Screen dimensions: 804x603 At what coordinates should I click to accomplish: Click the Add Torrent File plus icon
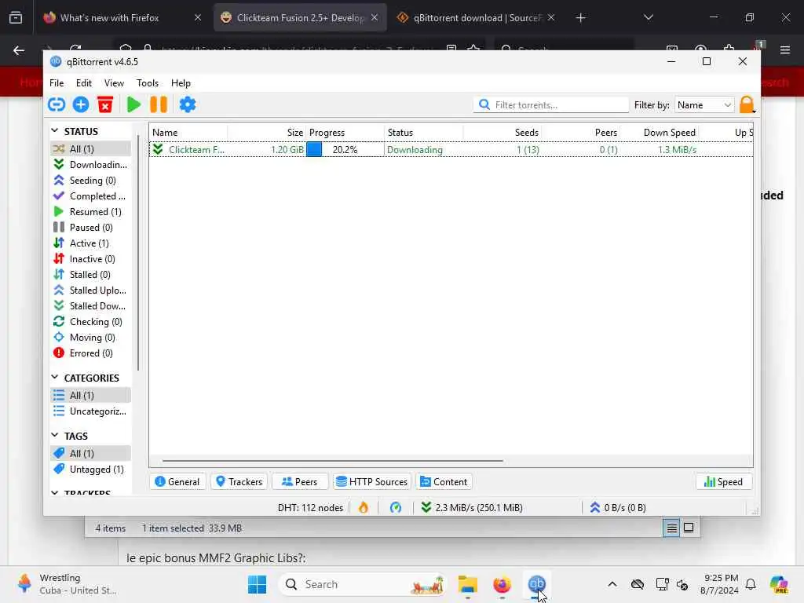click(81, 104)
